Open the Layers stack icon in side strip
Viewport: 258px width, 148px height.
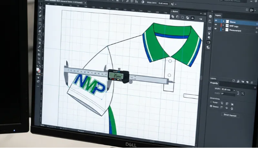point(210,16)
